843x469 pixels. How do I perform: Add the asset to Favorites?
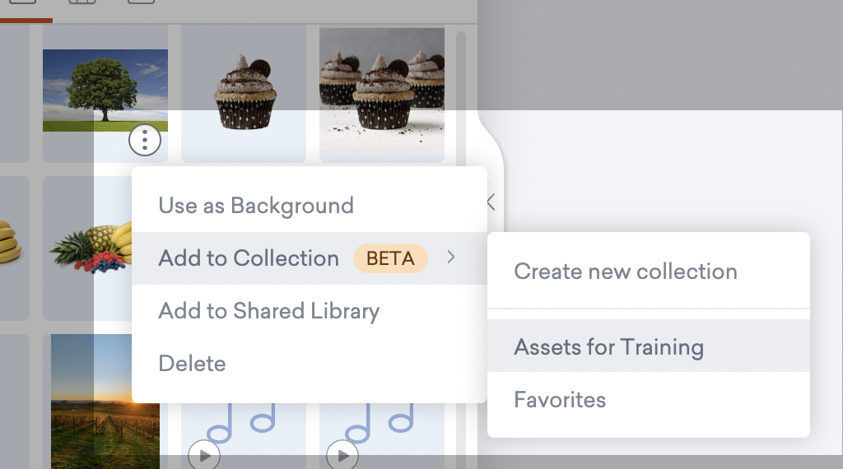(560, 400)
